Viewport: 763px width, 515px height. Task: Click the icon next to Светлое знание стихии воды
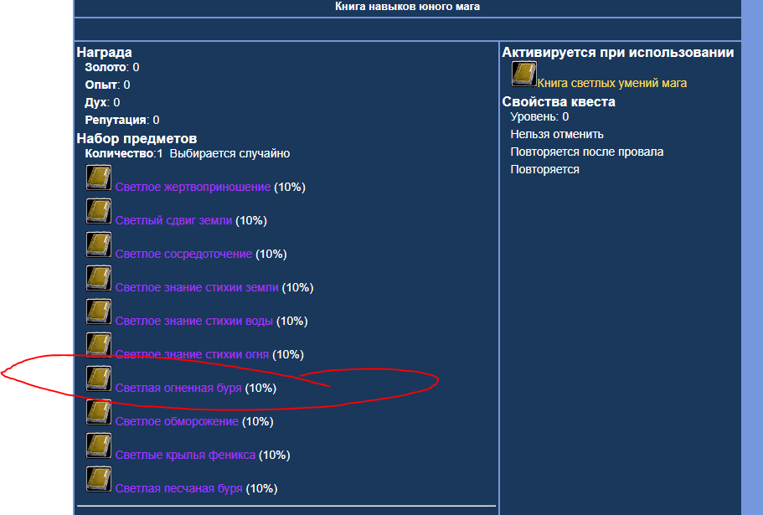(99, 312)
